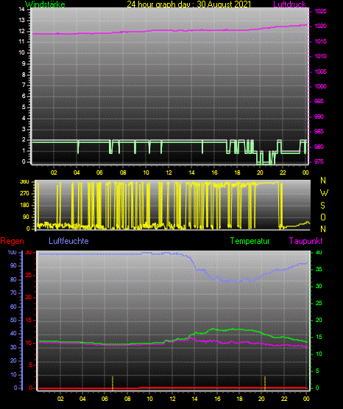Click the yellow dotted marker near 20 hour
The image size is (343, 409).
tap(265, 383)
